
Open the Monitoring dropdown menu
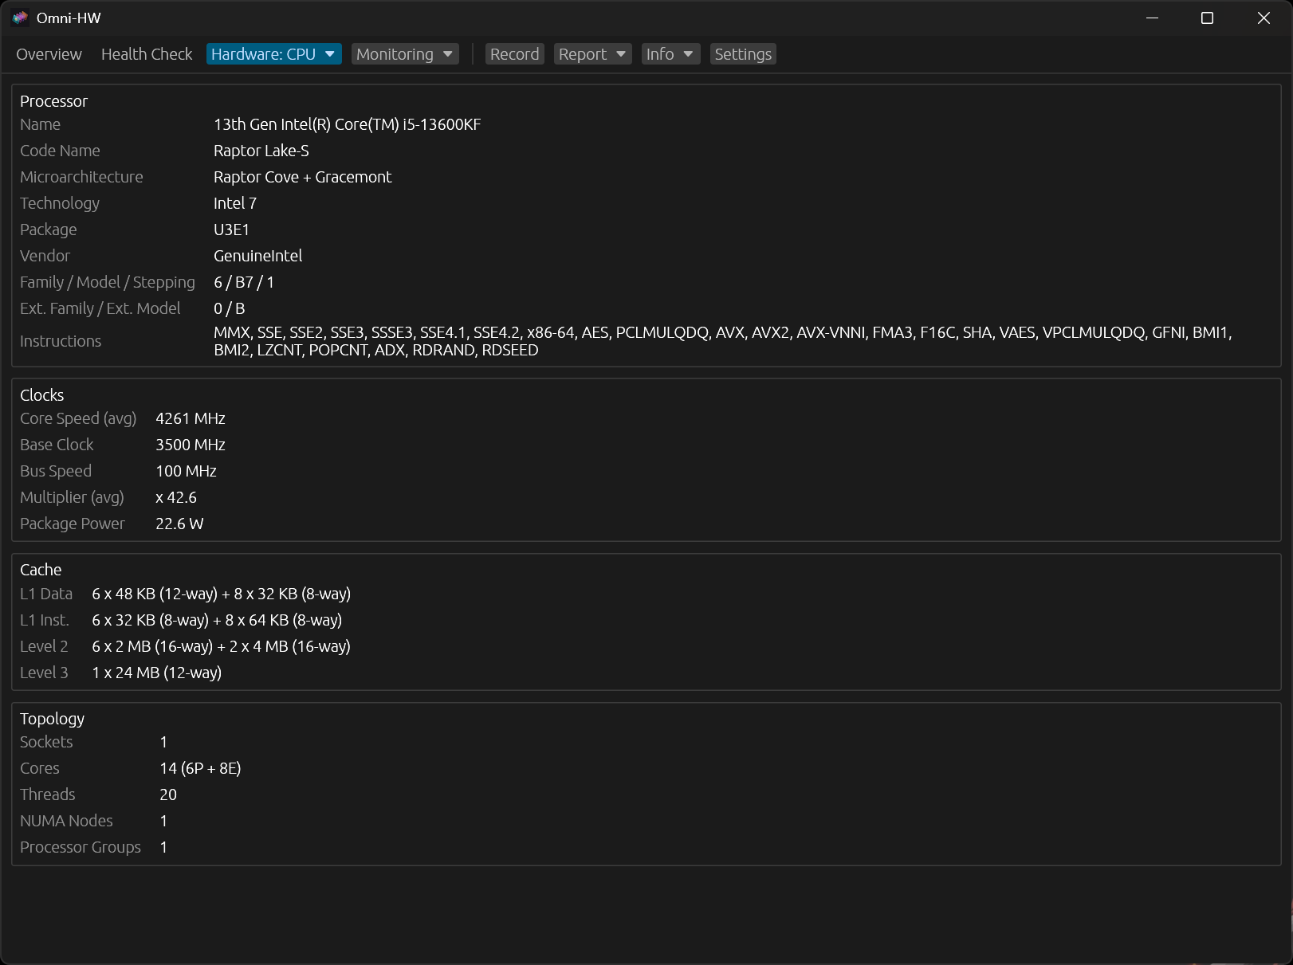click(405, 54)
